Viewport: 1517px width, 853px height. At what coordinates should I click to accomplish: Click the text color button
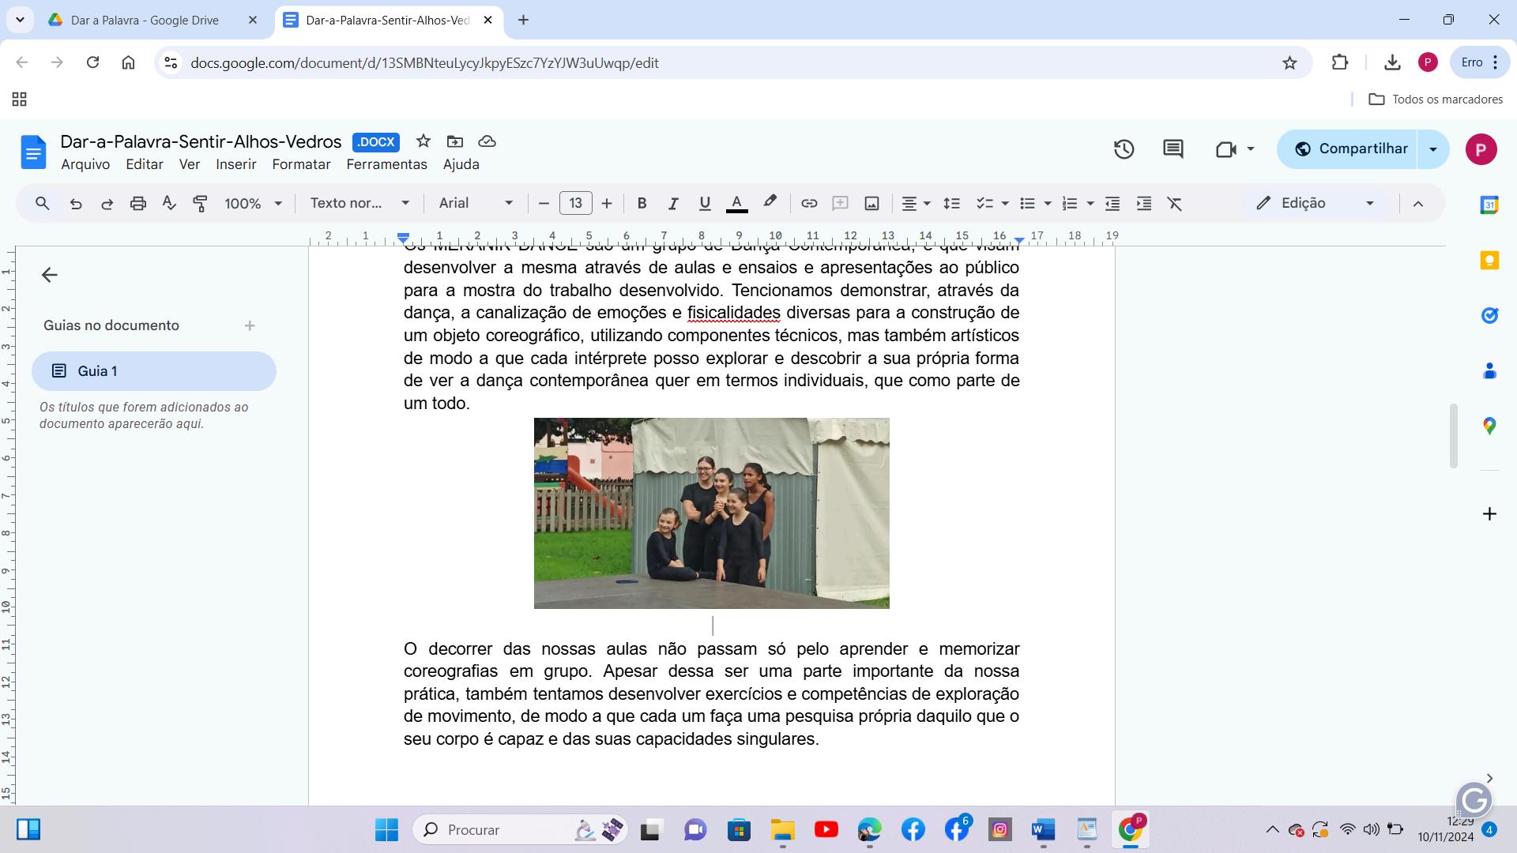pos(736,204)
